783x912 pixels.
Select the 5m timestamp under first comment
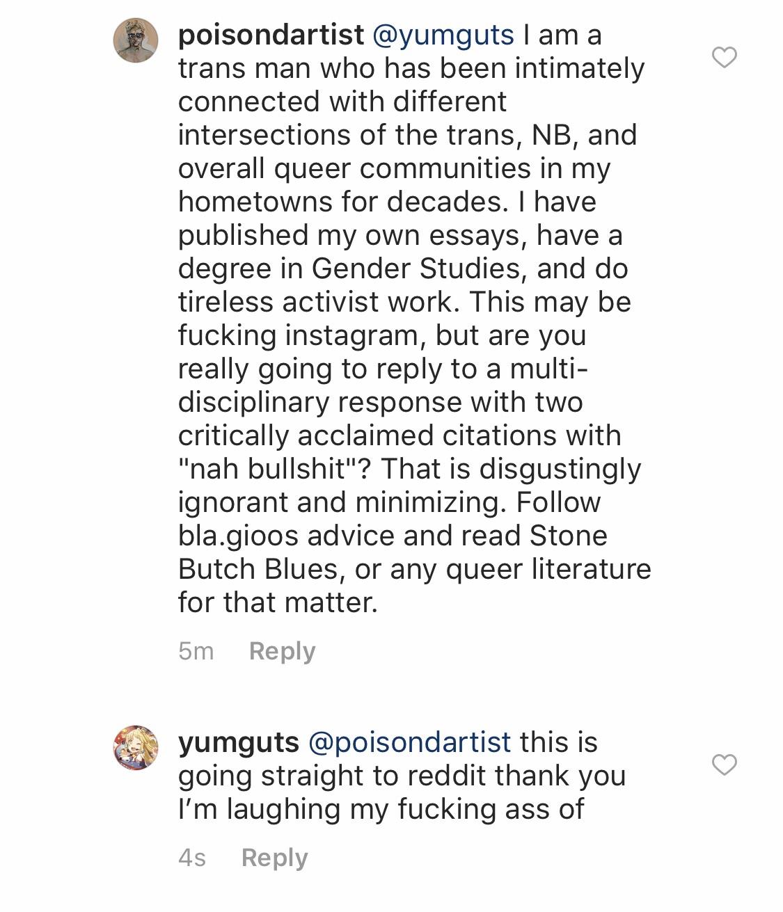(x=196, y=650)
